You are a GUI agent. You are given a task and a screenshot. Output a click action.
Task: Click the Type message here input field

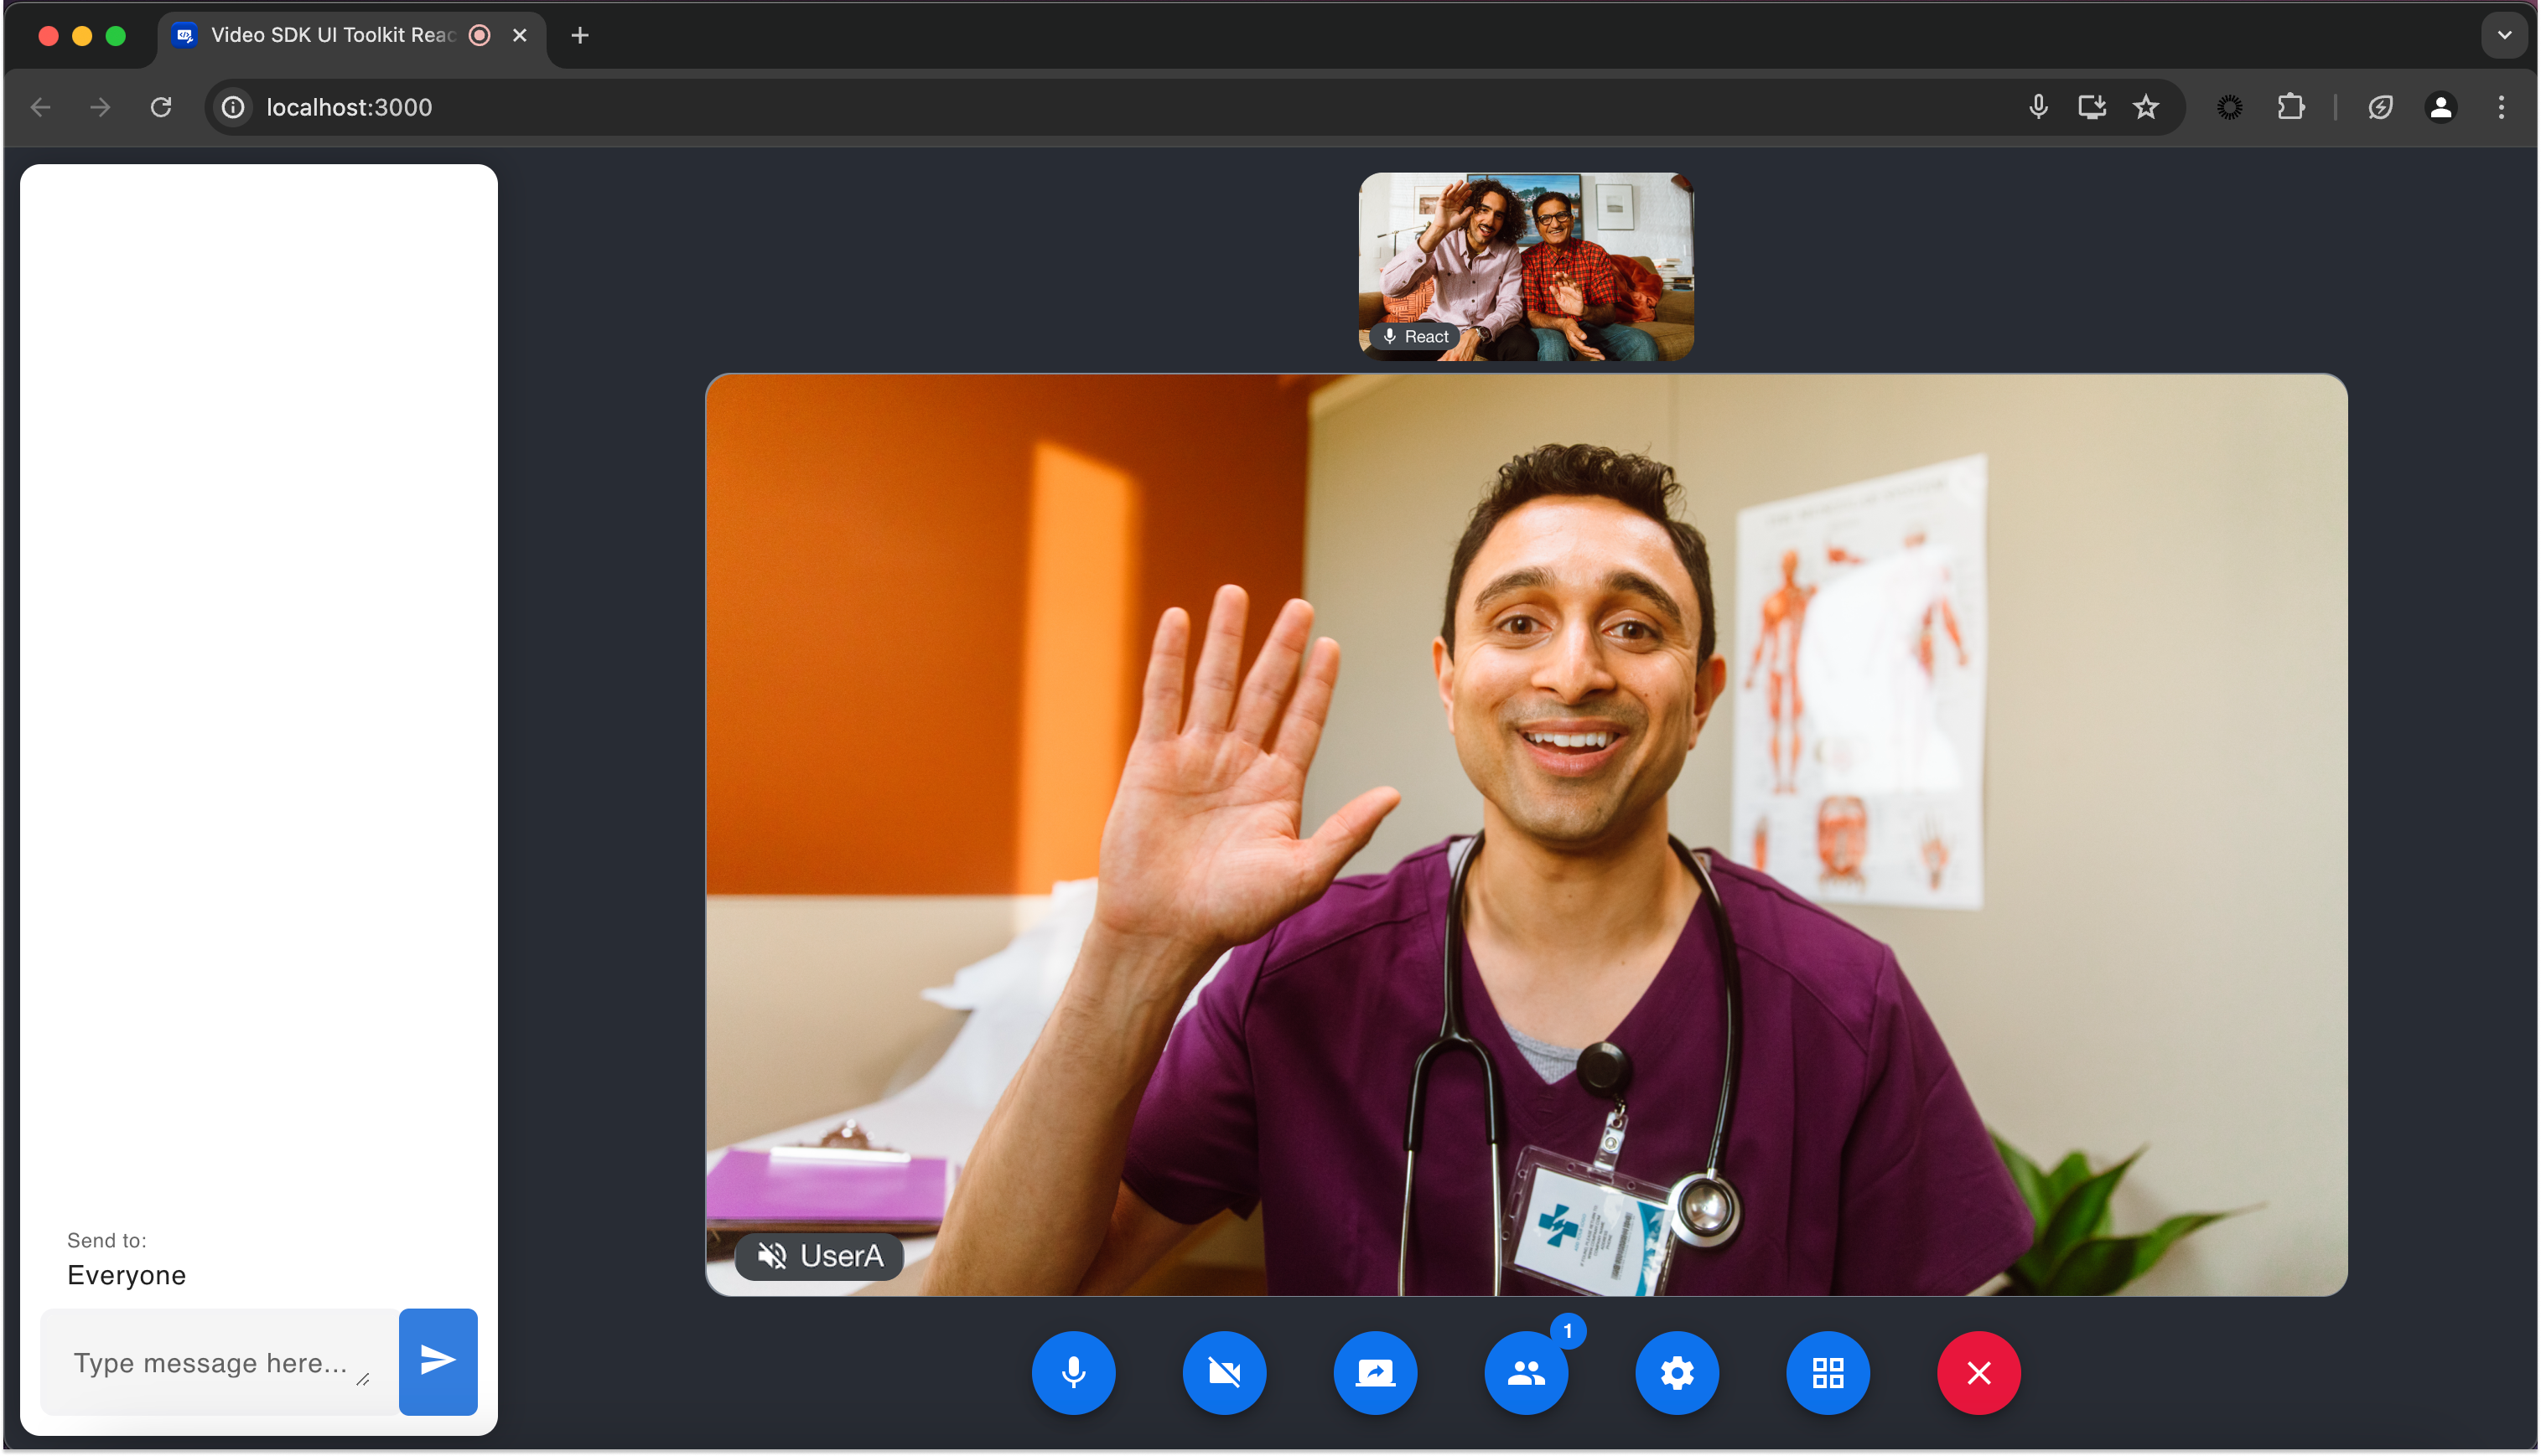215,1361
